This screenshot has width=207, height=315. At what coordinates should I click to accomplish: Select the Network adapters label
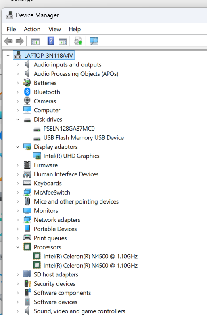pos(57,220)
